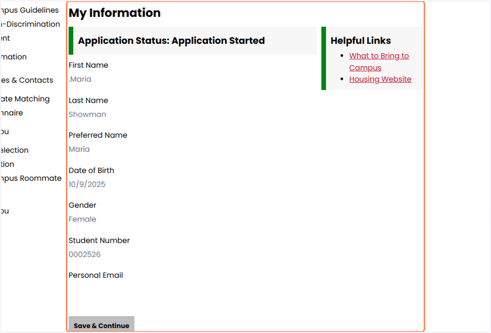Select the First Name value .Maria
Viewport: 491px width, 333px height.
click(80, 79)
